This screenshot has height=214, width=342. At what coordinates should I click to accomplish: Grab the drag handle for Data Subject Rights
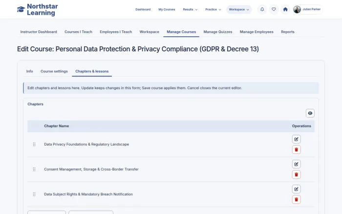(x=34, y=194)
